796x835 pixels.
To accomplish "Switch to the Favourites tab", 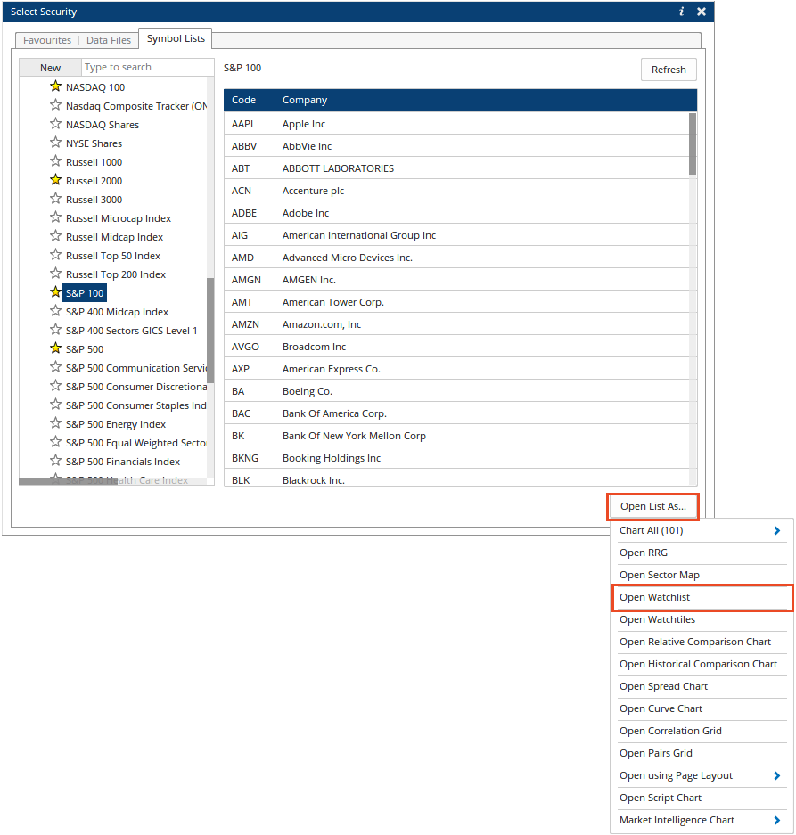I will tap(47, 40).
